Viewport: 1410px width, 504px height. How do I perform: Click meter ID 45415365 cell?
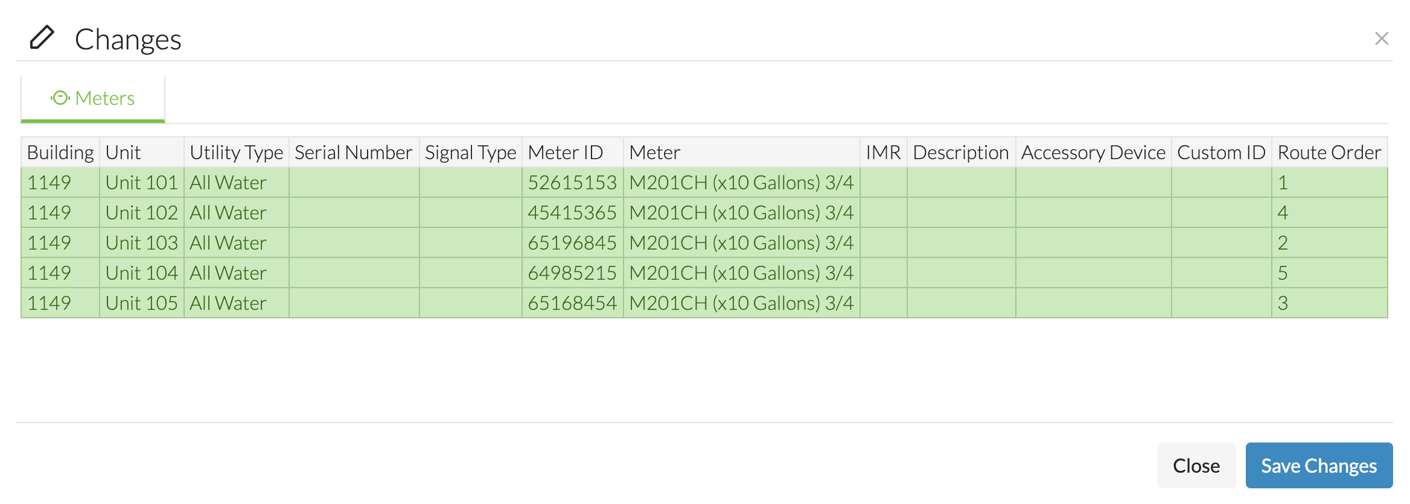pyautogui.click(x=572, y=212)
